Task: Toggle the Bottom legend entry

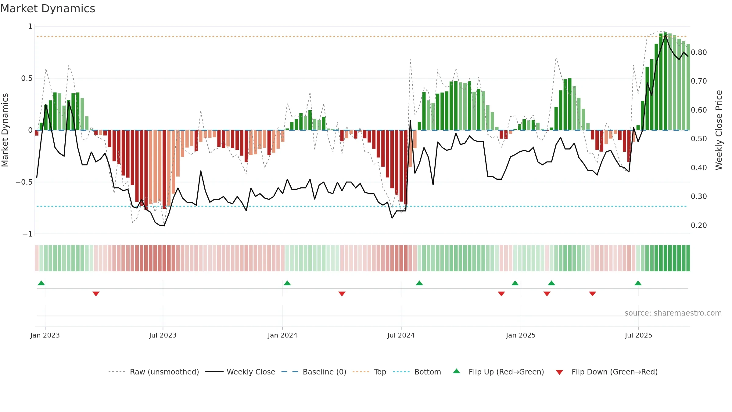Action: click(x=417, y=372)
